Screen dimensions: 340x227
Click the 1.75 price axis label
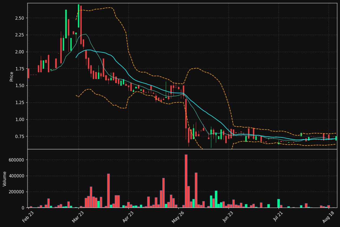(20, 69)
